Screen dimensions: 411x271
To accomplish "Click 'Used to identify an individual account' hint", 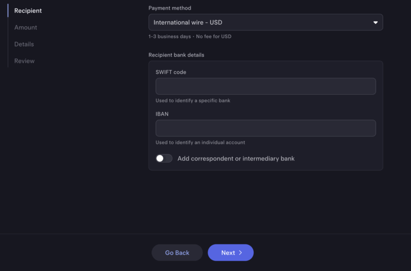I will [200, 142].
